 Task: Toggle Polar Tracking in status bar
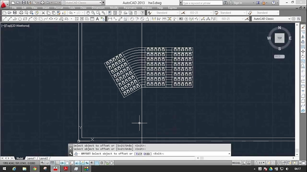[x=62, y=163]
